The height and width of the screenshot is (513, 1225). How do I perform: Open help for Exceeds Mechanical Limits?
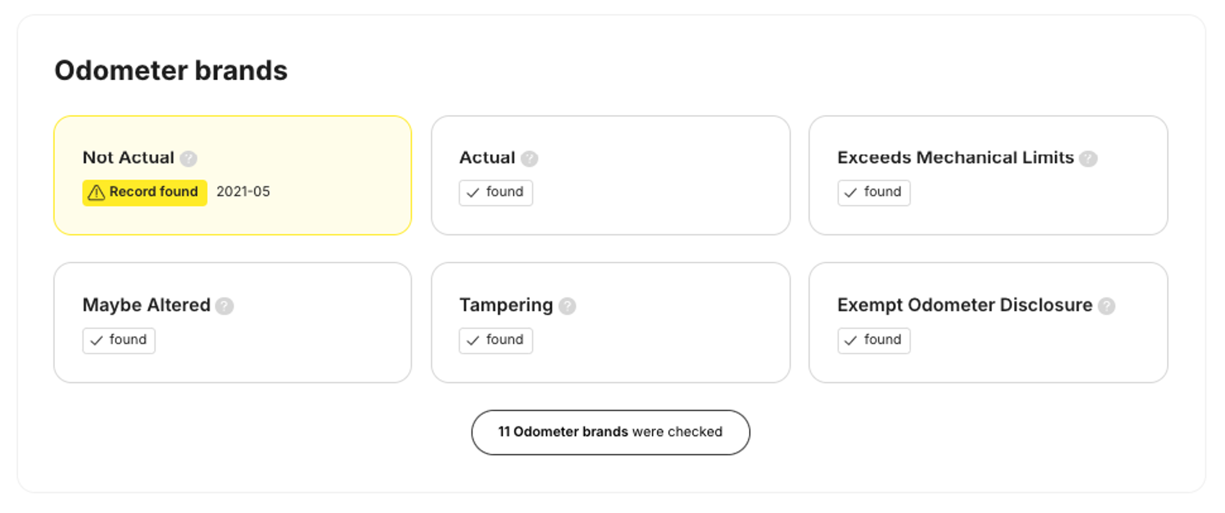(x=1088, y=159)
